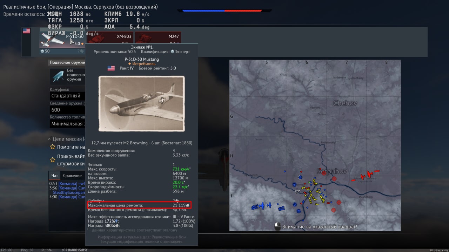Click the Ultra low quality label
449x252 pixels.
[439, 250]
